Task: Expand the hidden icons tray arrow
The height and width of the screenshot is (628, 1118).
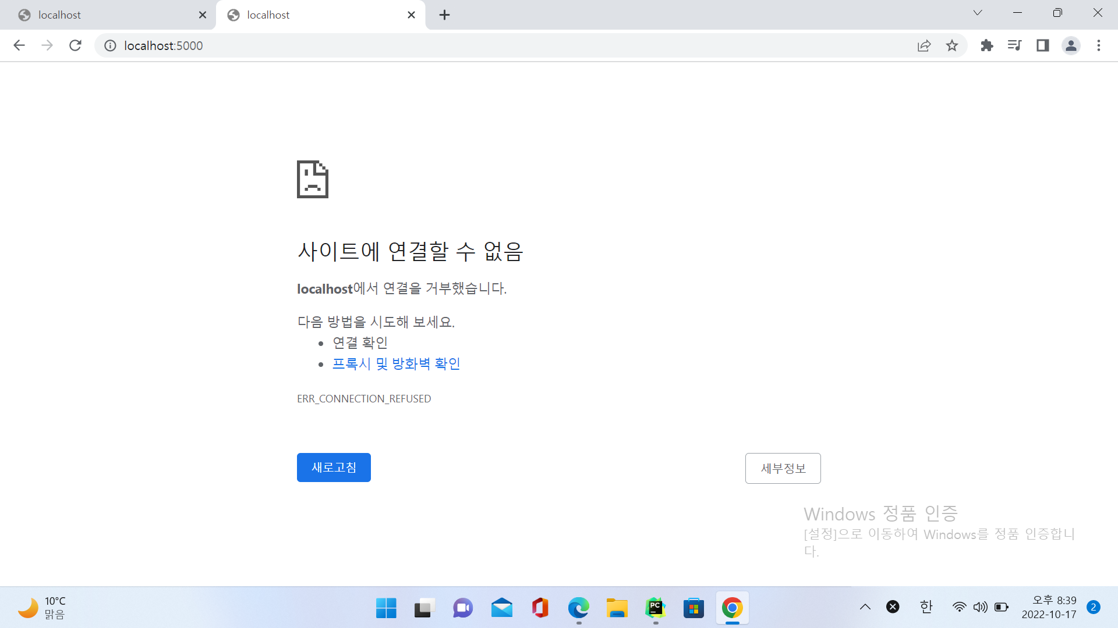Action: click(865, 606)
